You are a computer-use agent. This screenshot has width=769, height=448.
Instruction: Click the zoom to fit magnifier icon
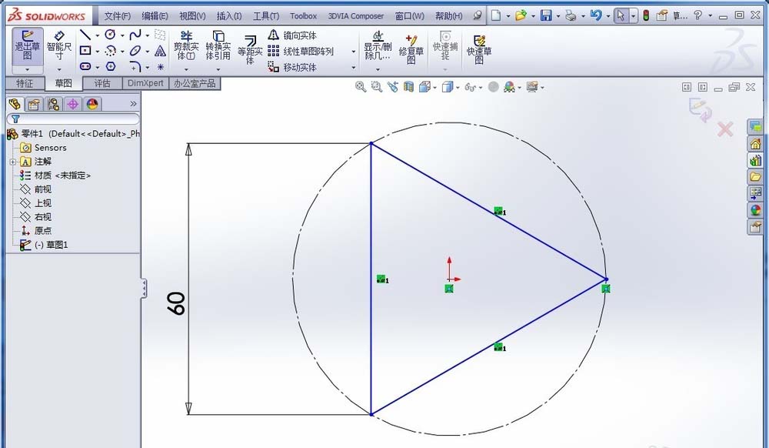tap(361, 86)
